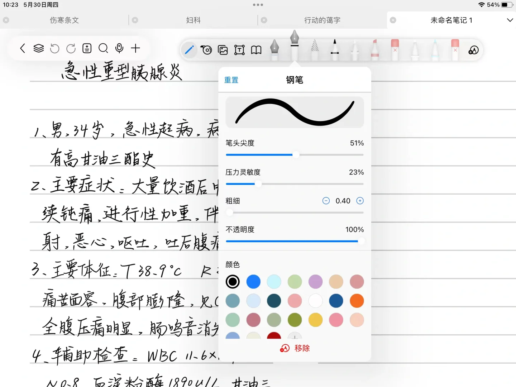The width and height of the screenshot is (516, 387).
Task: Open the 妇科 notebook tab
Action: [x=193, y=20]
